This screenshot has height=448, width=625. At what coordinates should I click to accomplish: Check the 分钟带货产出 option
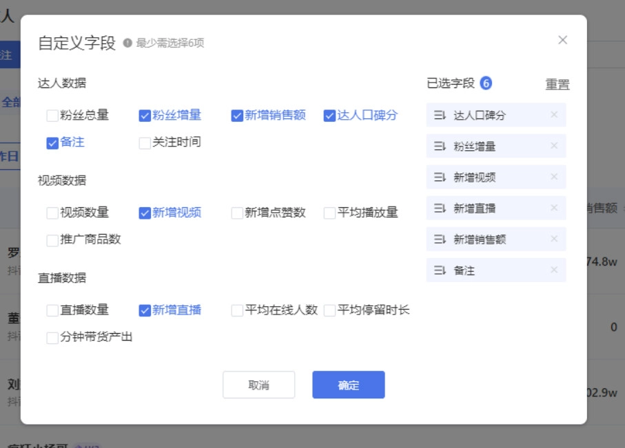pyautogui.click(x=52, y=338)
